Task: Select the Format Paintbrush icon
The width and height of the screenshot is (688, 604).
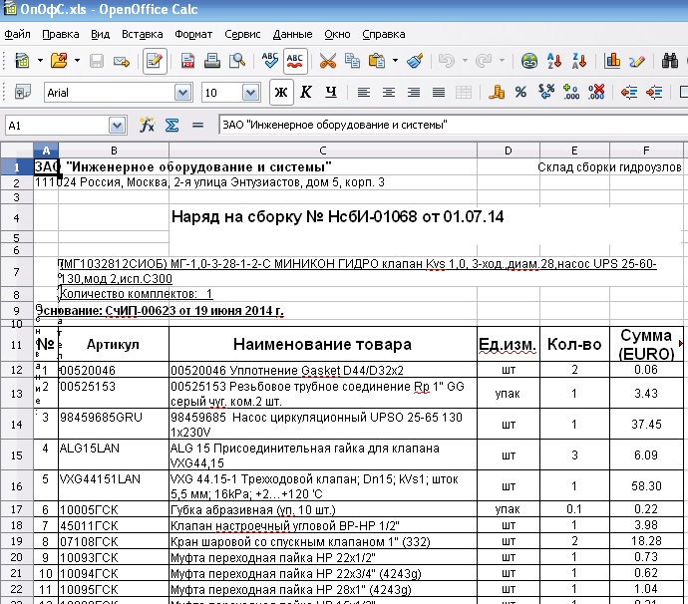Action: coord(415,61)
